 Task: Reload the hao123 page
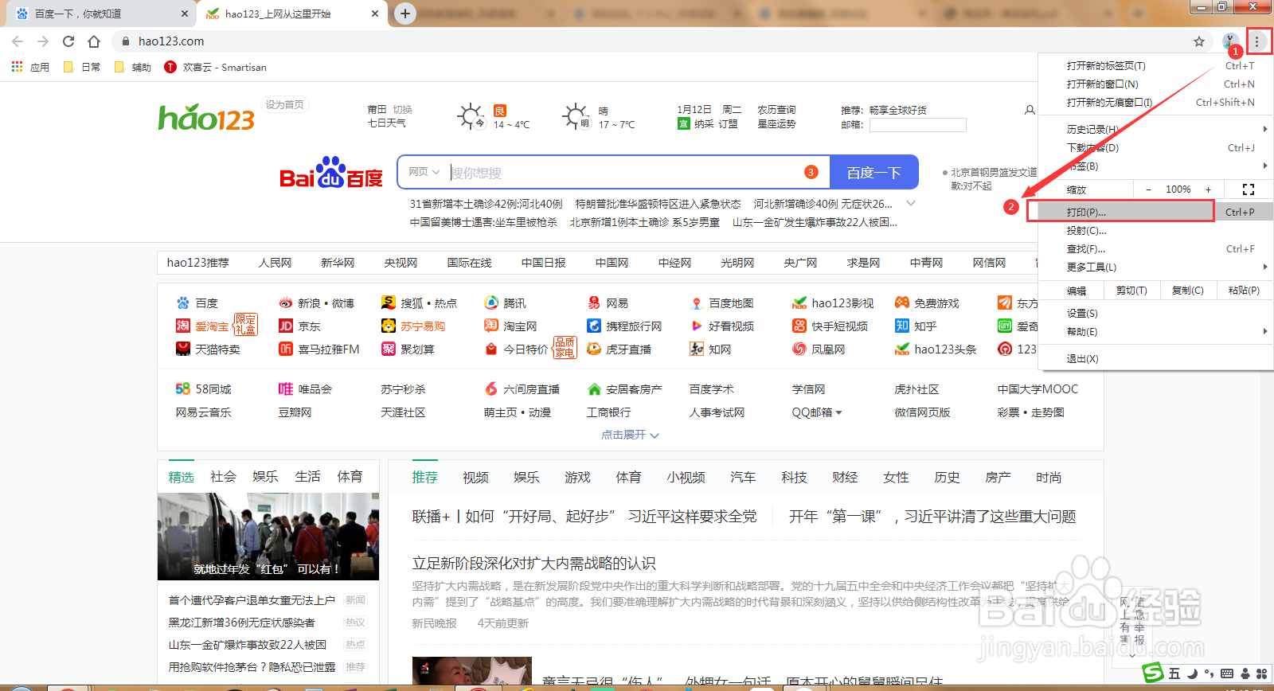pyautogui.click(x=68, y=41)
